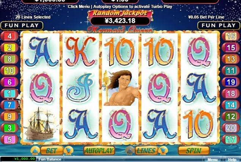Increase bet with the up arrow
The height and width of the screenshot is (162, 241).
coord(35,151)
